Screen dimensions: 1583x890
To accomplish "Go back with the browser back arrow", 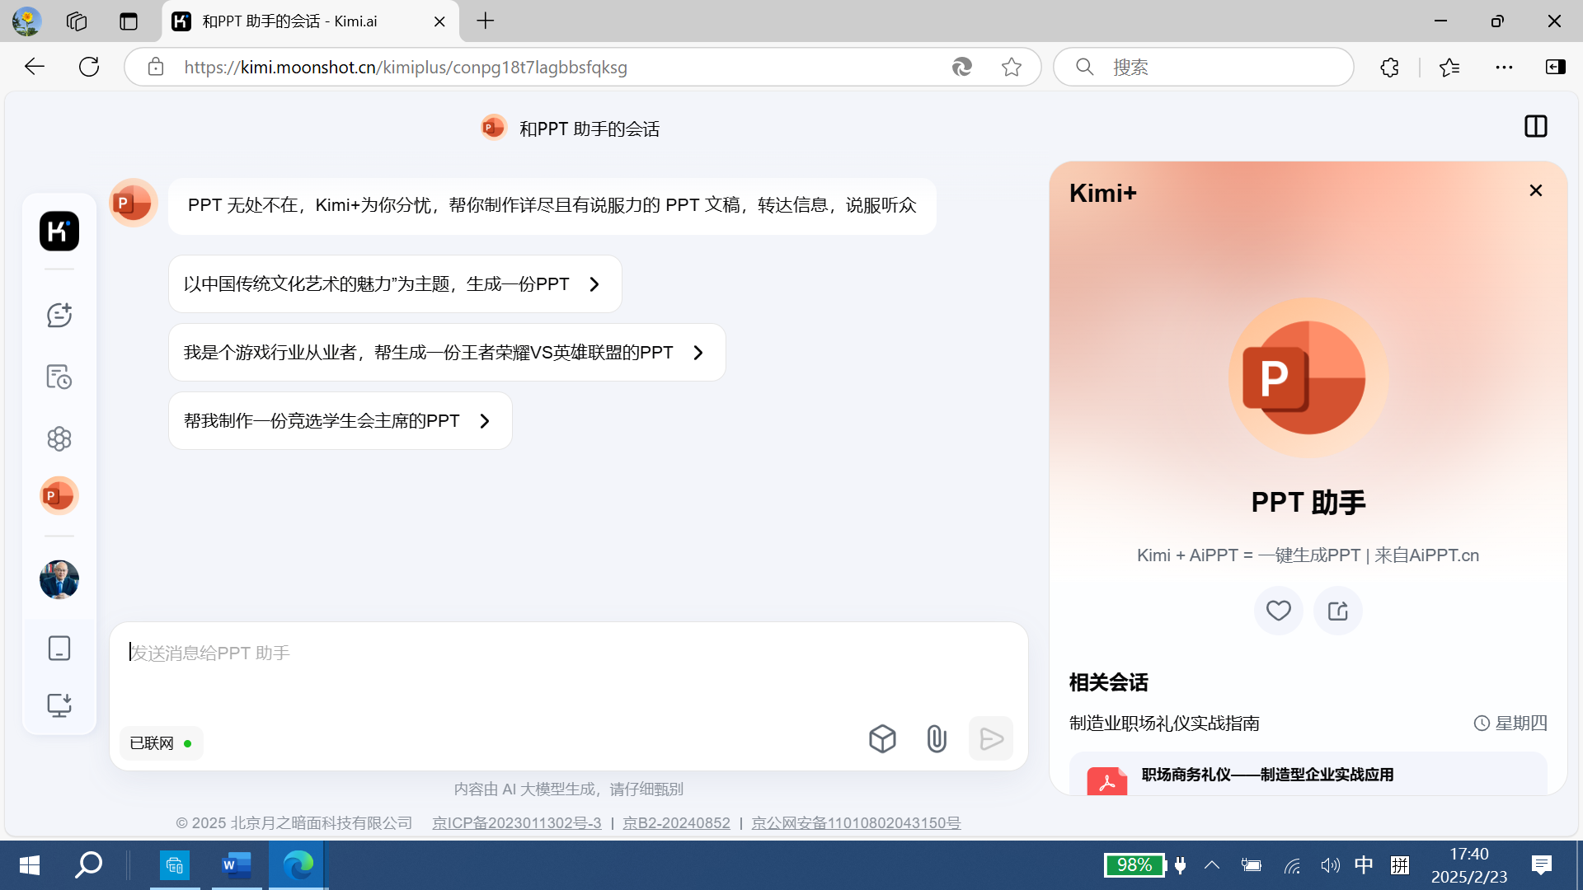I will (x=35, y=67).
